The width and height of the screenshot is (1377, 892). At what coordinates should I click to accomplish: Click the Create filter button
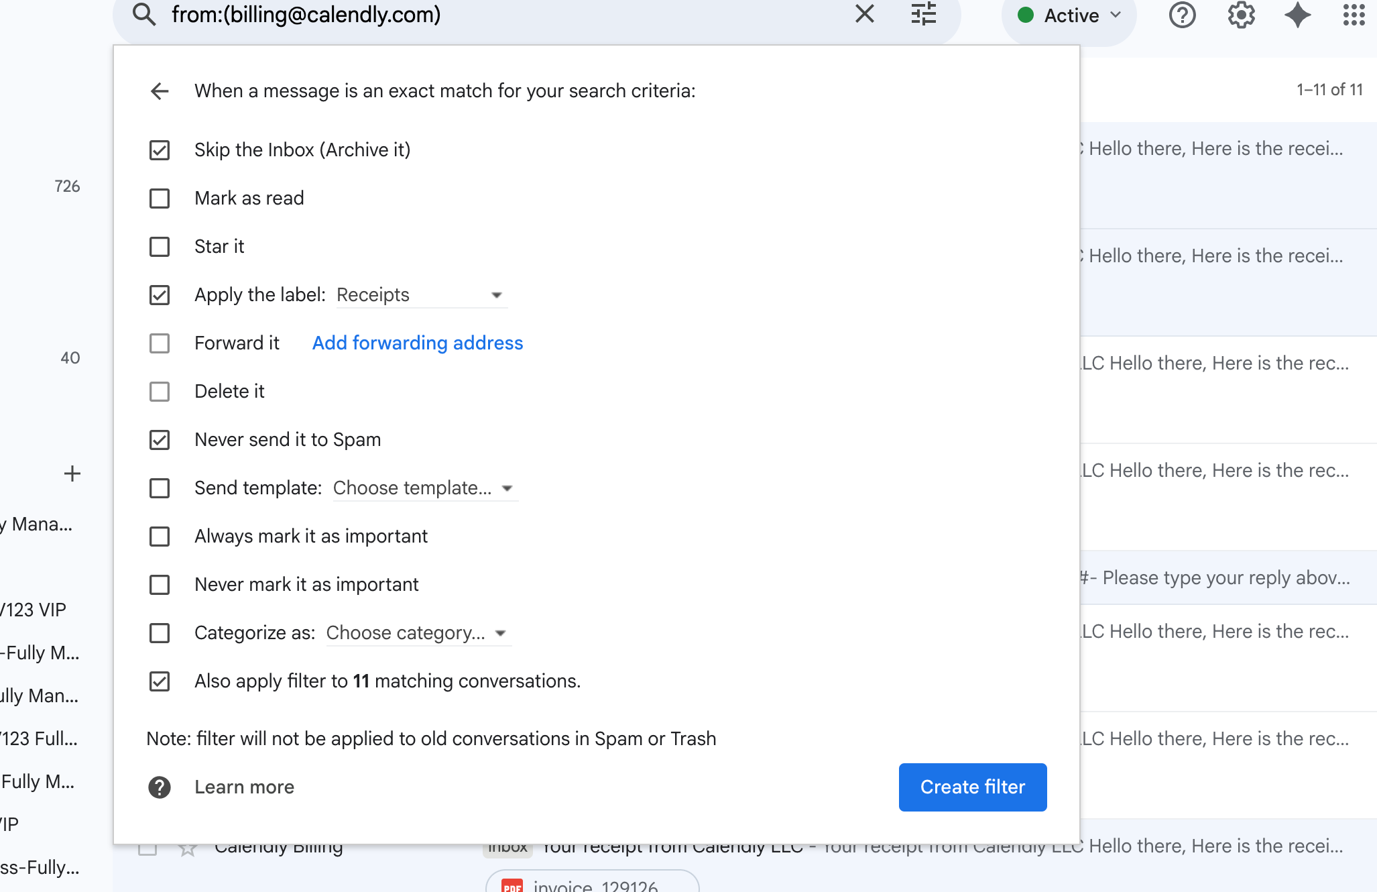point(972,787)
